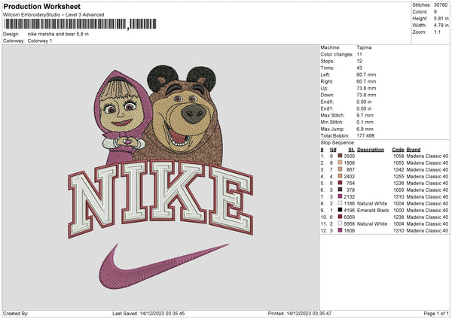This screenshot has width=452, height=319.
Task: Click the 'Brand' column header
Action: [x=414, y=150]
